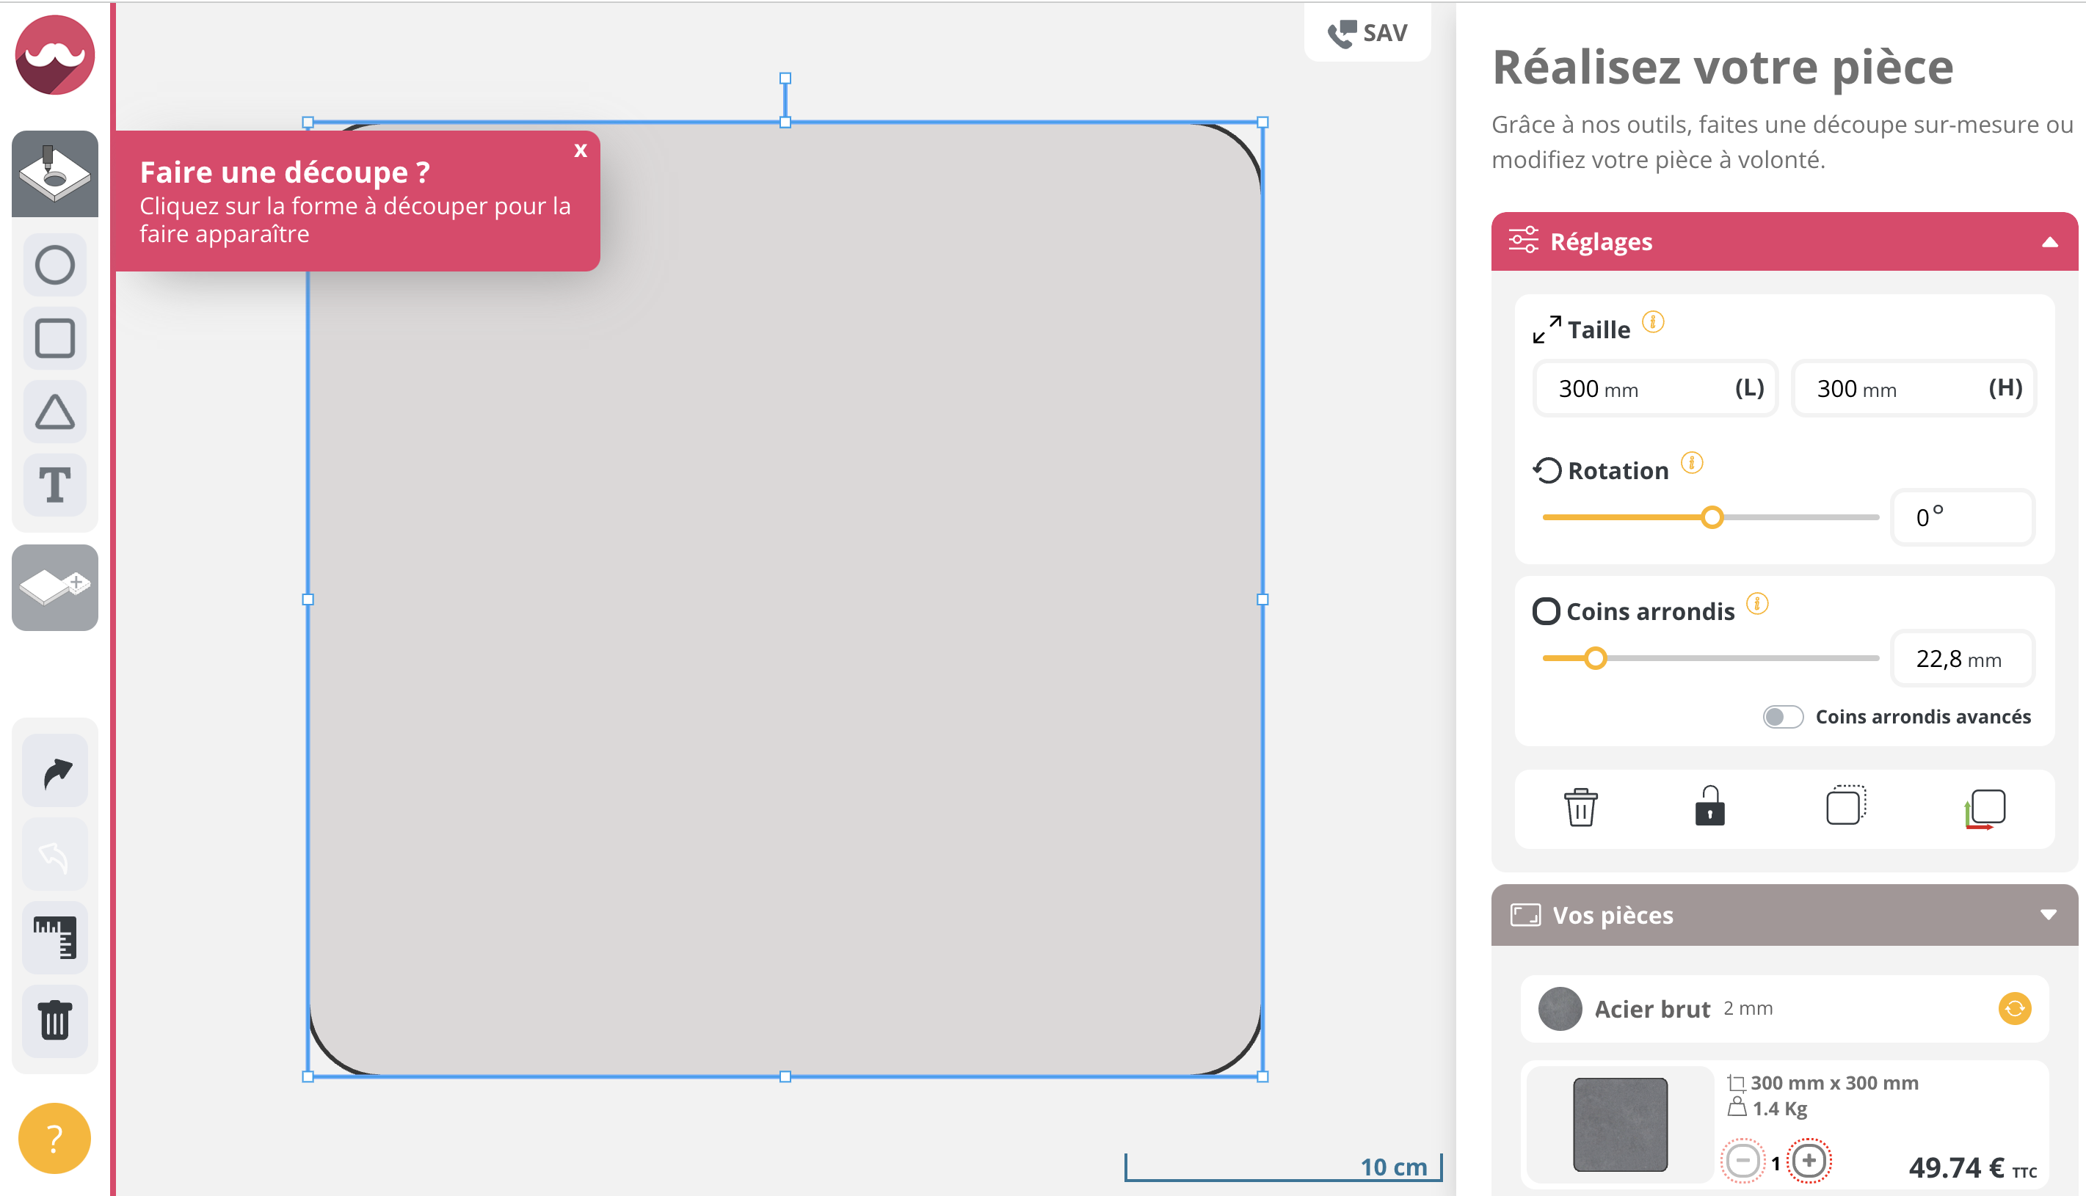Select the cutting machine tool icon
The height and width of the screenshot is (1196, 2086).
[x=55, y=174]
